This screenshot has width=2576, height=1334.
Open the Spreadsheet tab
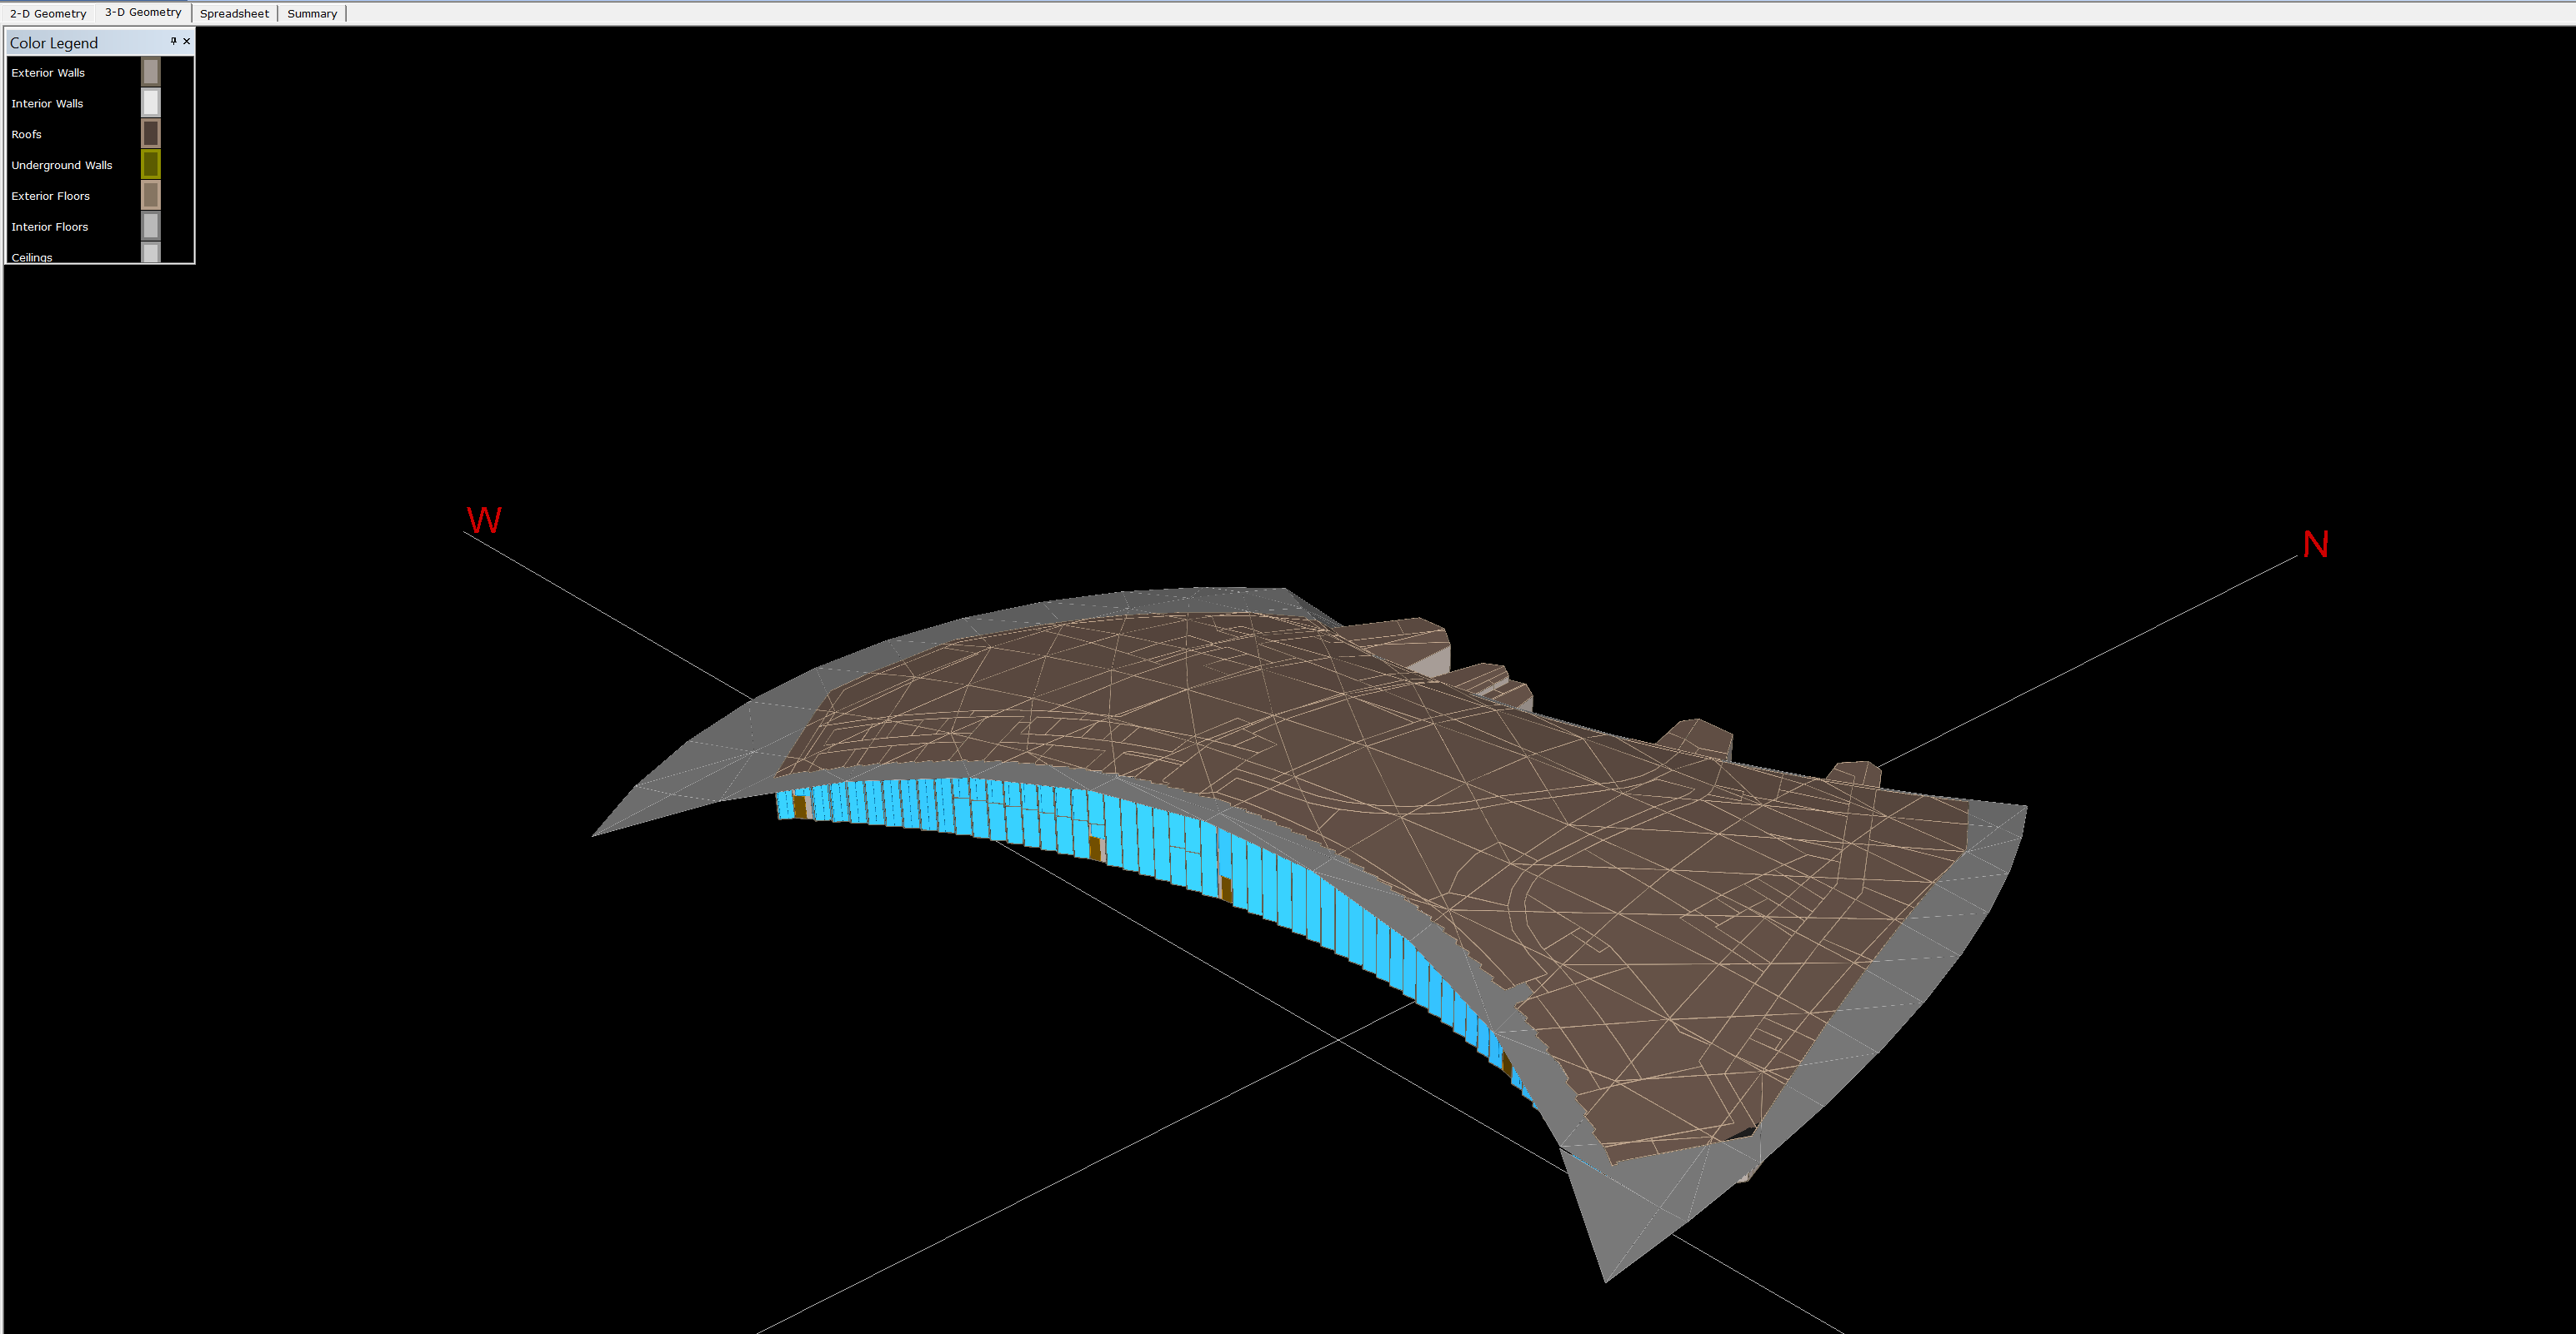pyautogui.click(x=234, y=14)
